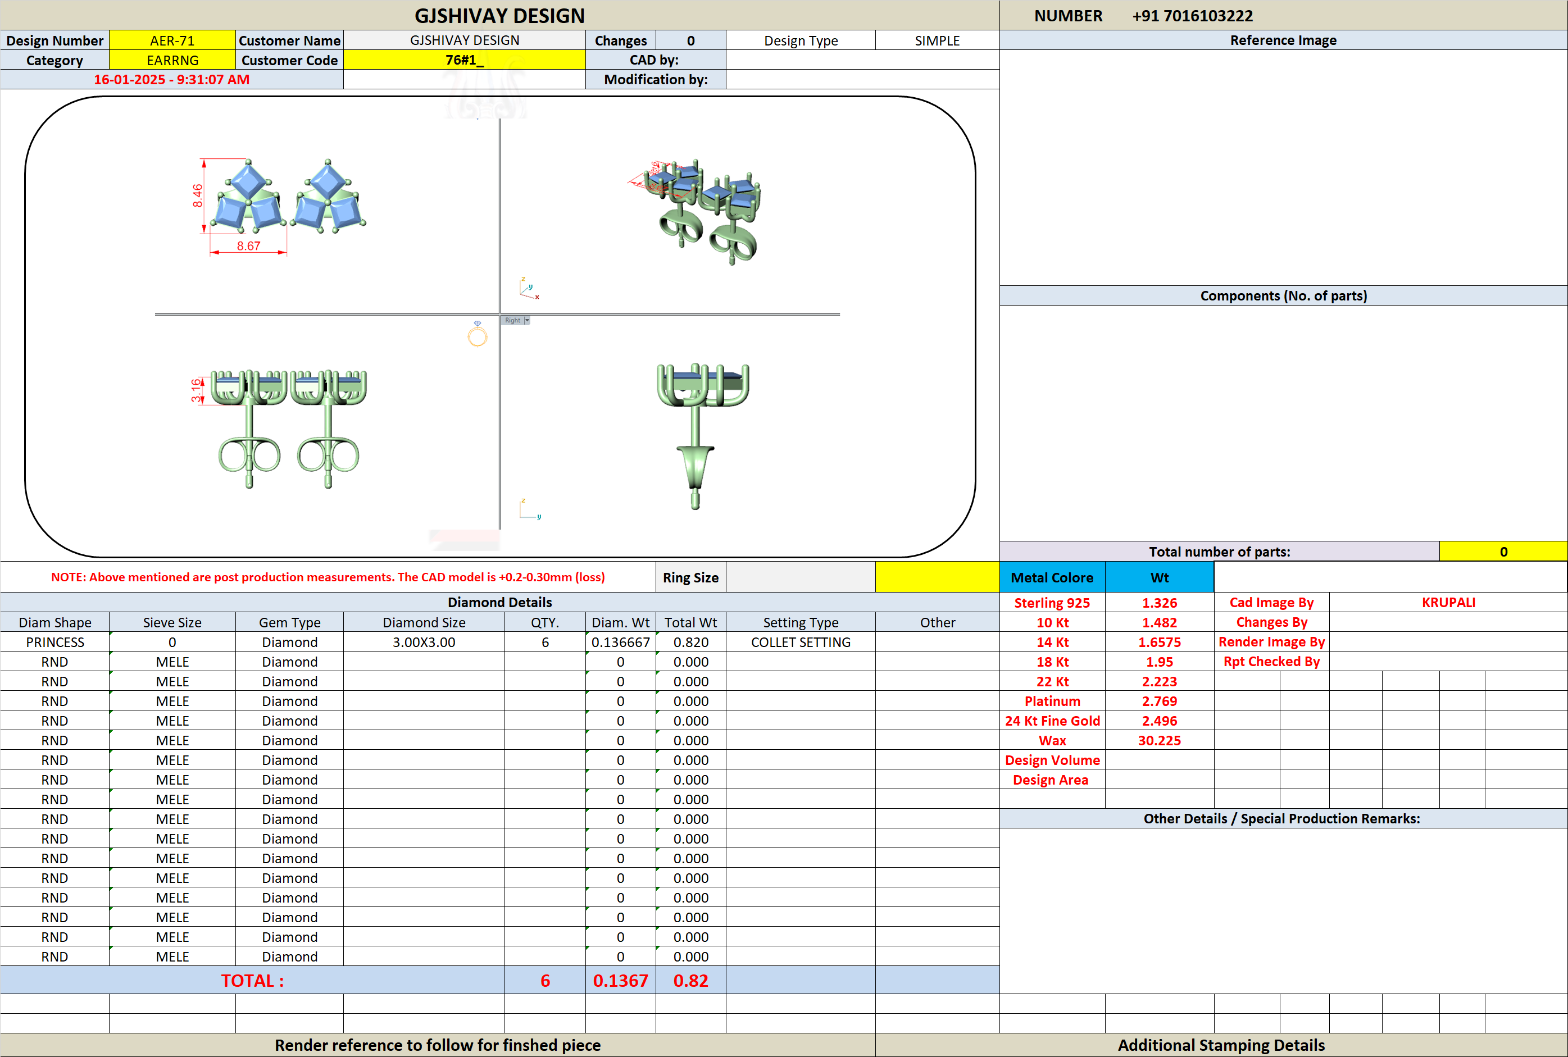Click the total quantity value 6
Viewport: 1568px width, 1057px height.
(546, 981)
